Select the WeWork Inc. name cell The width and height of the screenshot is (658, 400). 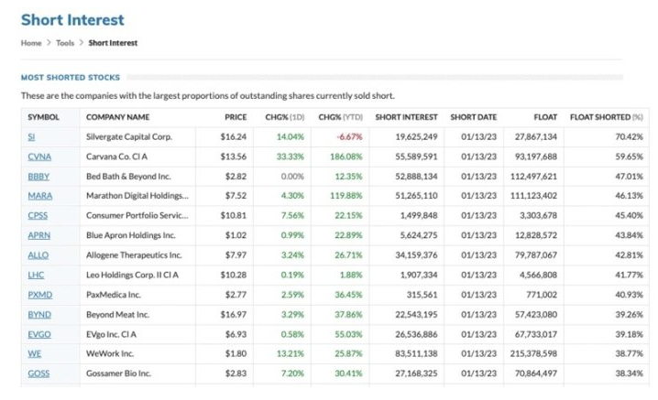(110, 353)
